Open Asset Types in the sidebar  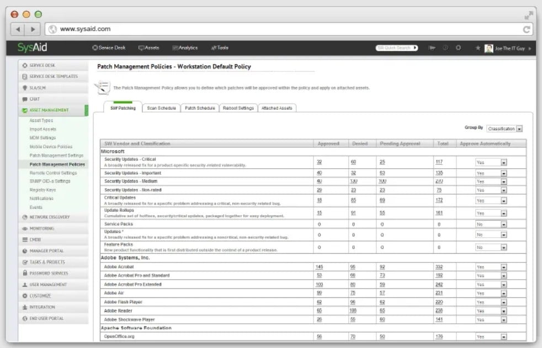click(41, 120)
